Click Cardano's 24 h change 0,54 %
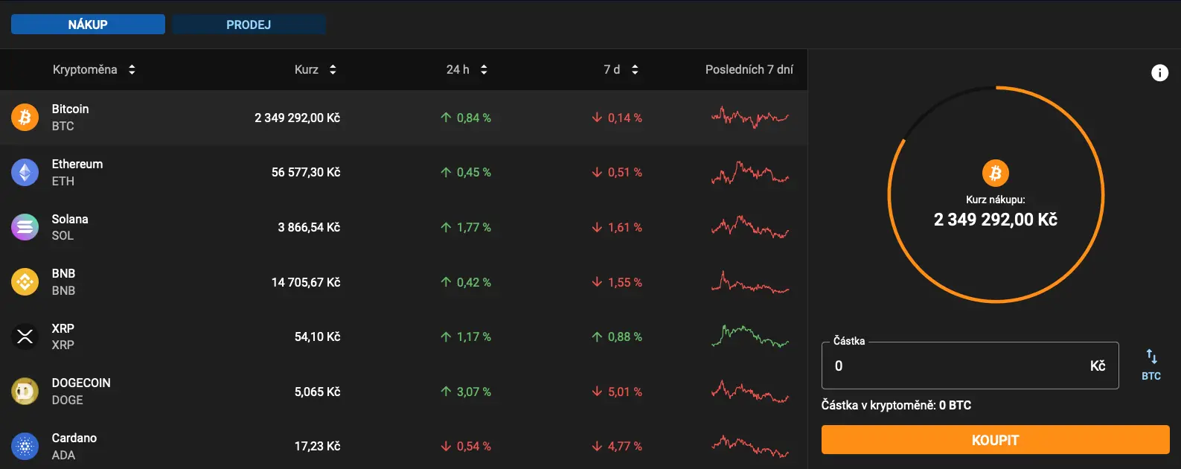 point(466,447)
